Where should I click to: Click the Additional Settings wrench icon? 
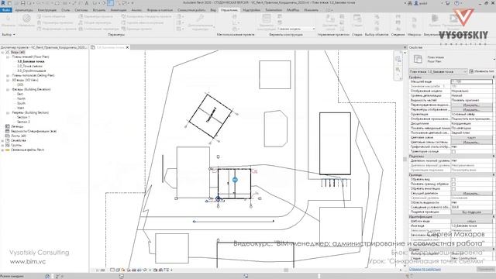point(199,19)
